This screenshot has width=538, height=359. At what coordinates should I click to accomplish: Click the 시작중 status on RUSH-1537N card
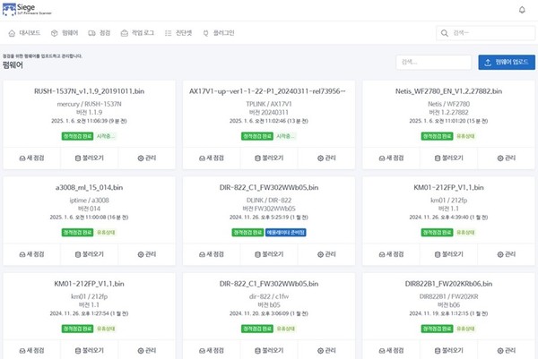pos(105,136)
